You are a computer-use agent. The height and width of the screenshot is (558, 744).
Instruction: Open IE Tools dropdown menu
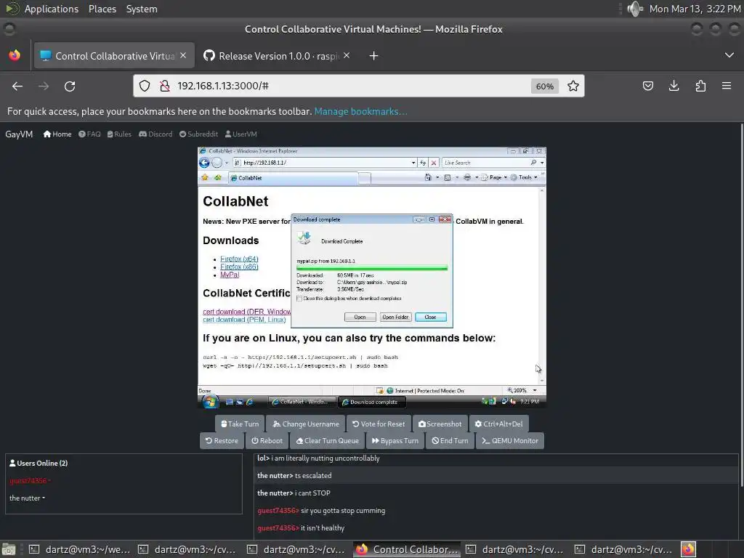click(524, 177)
